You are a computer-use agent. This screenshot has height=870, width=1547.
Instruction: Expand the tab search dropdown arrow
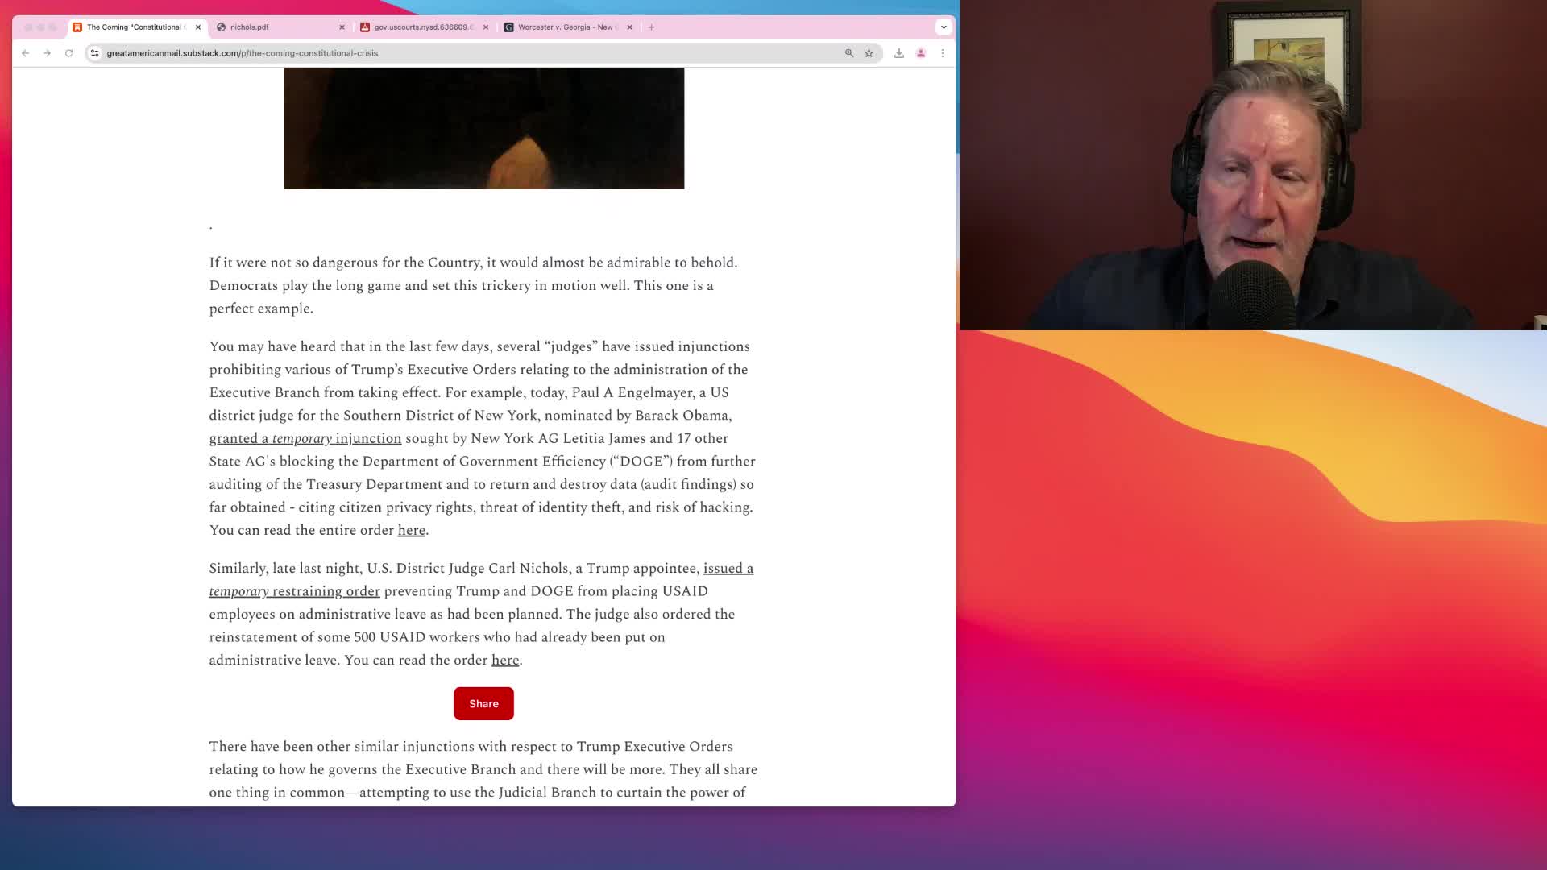tap(944, 27)
